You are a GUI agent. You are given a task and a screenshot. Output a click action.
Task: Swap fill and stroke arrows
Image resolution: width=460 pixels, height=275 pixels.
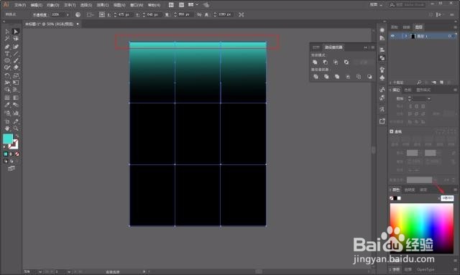(17, 136)
